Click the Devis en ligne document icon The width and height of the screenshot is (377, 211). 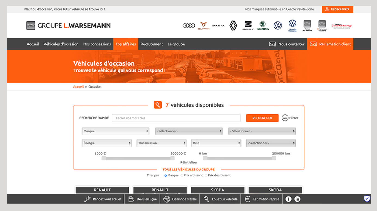click(x=131, y=199)
